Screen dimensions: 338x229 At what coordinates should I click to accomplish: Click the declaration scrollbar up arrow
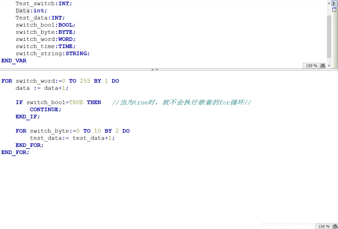(x=329, y=3)
